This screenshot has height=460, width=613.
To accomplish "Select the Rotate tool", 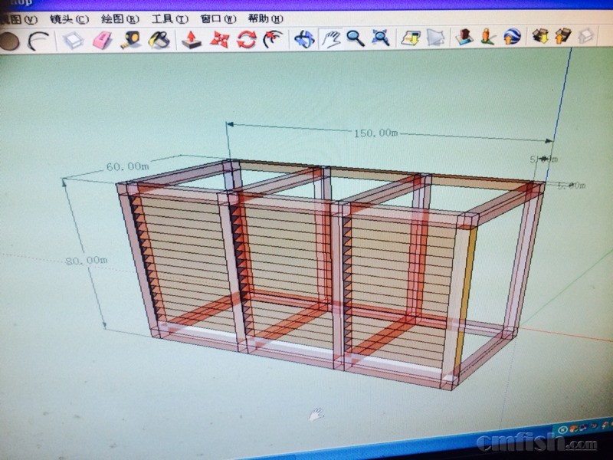I will pos(246,38).
